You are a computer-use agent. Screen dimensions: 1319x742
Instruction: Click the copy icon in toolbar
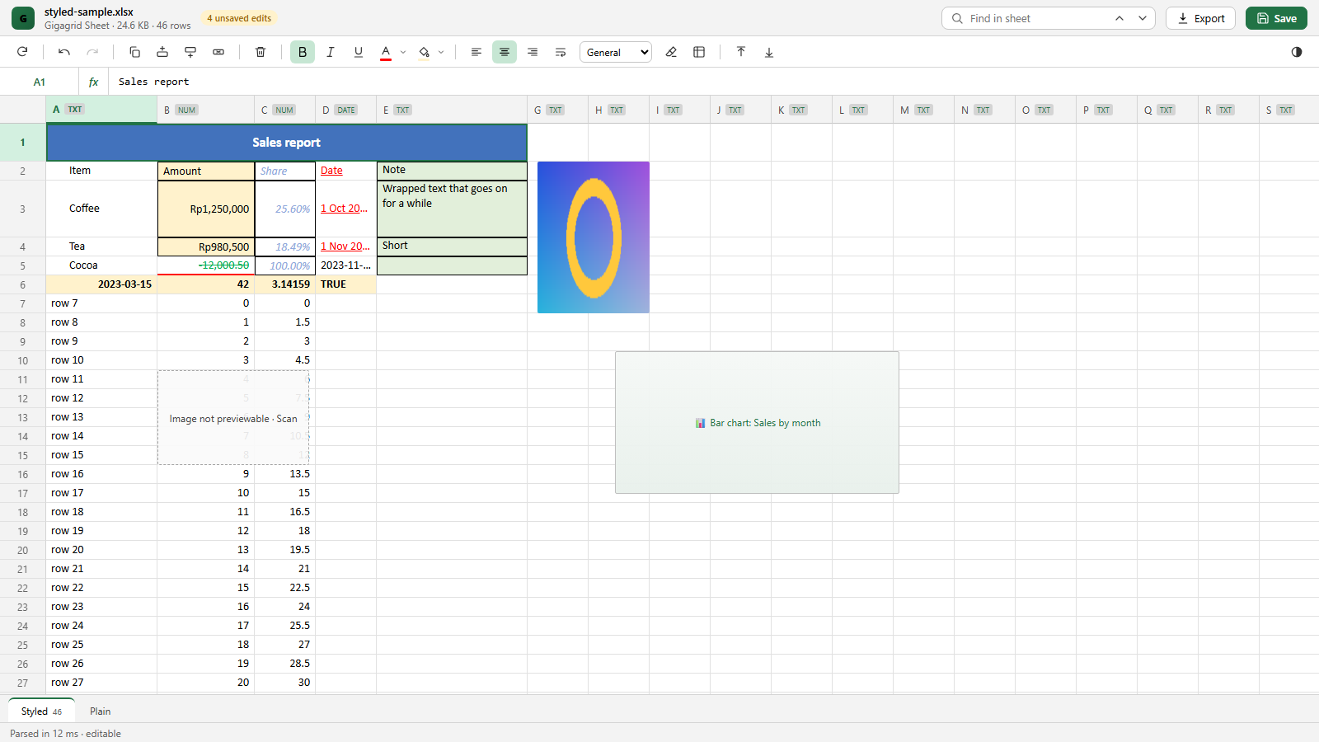(x=134, y=52)
